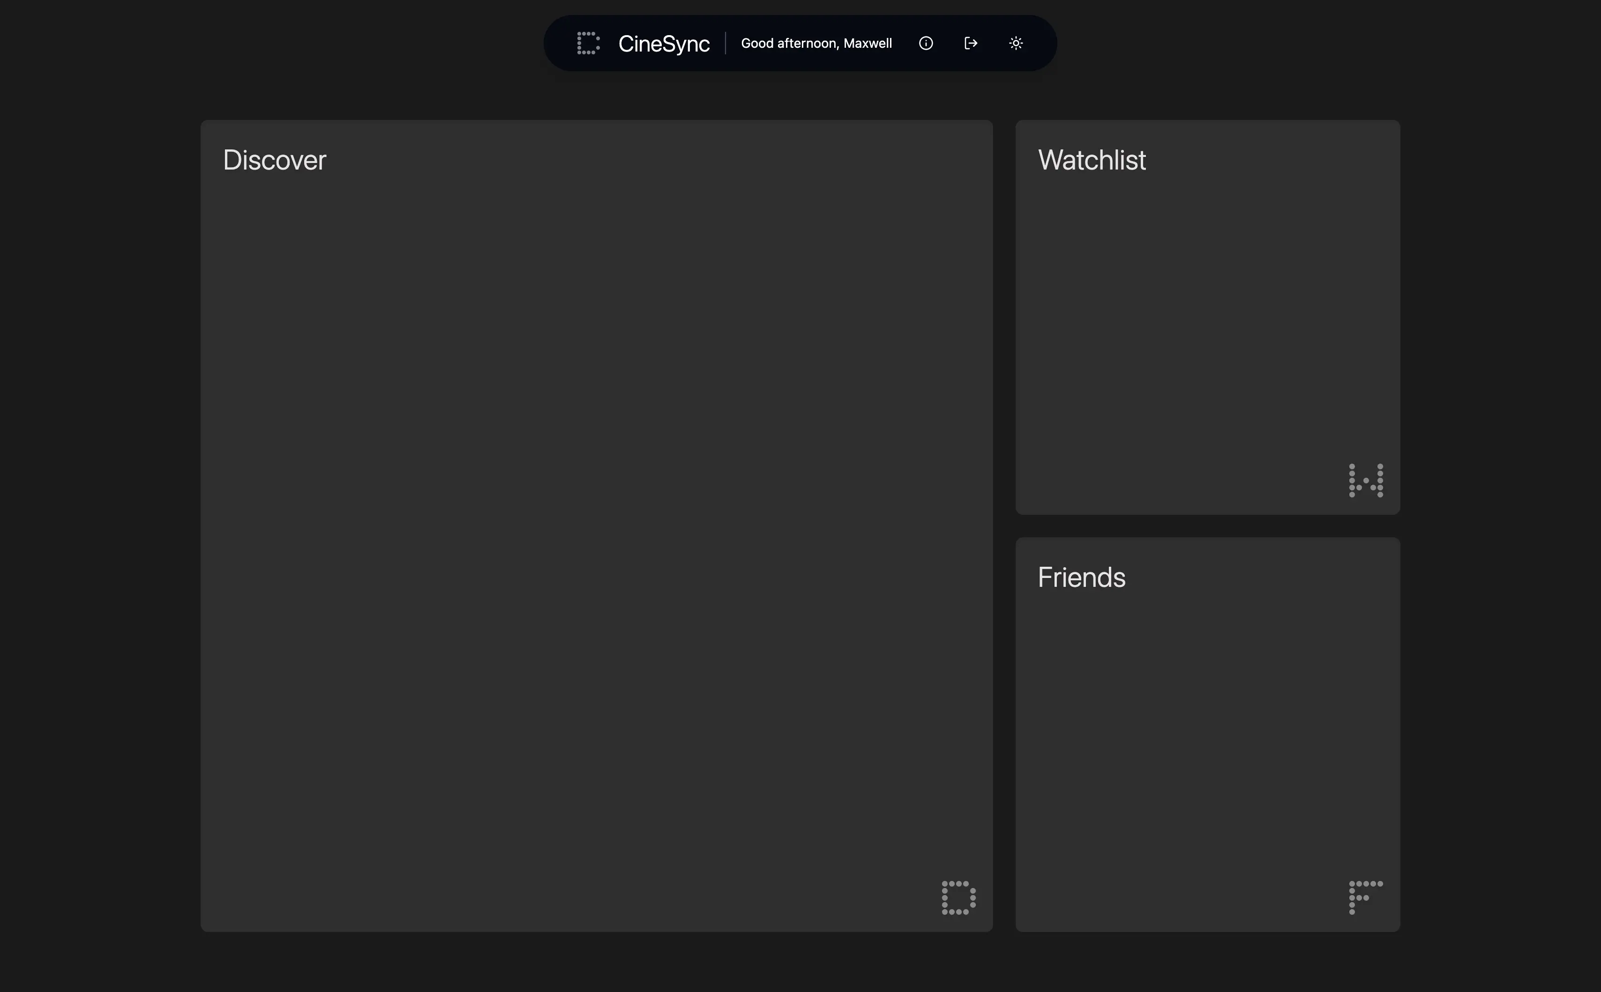Click the greeting text for Maxwell
Image resolution: width=1601 pixels, height=992 pixels.
(x=816, y=43)
